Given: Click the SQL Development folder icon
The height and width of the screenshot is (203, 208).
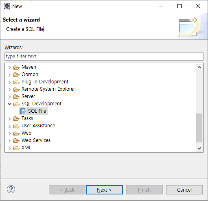Looking at the screenshot, I should 16,104.
